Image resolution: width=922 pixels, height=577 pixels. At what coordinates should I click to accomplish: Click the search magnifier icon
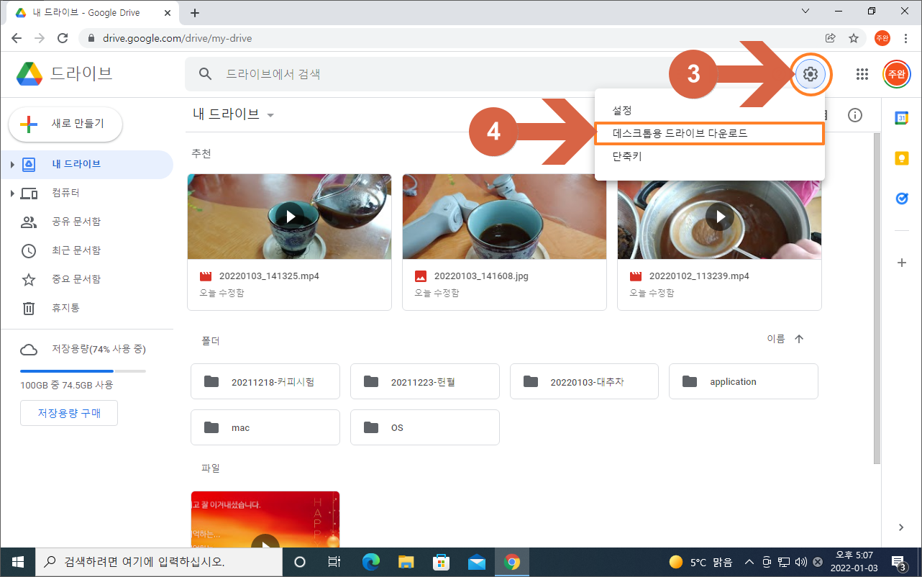(206, 74)
